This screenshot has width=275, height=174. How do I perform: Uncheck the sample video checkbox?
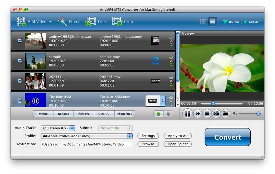click(20, 61)
